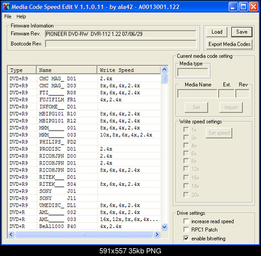Toggle the 6x write speed checkbox

(186, 153)
